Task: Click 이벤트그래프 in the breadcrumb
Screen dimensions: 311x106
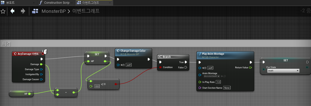Action: [x=86, y=11]
